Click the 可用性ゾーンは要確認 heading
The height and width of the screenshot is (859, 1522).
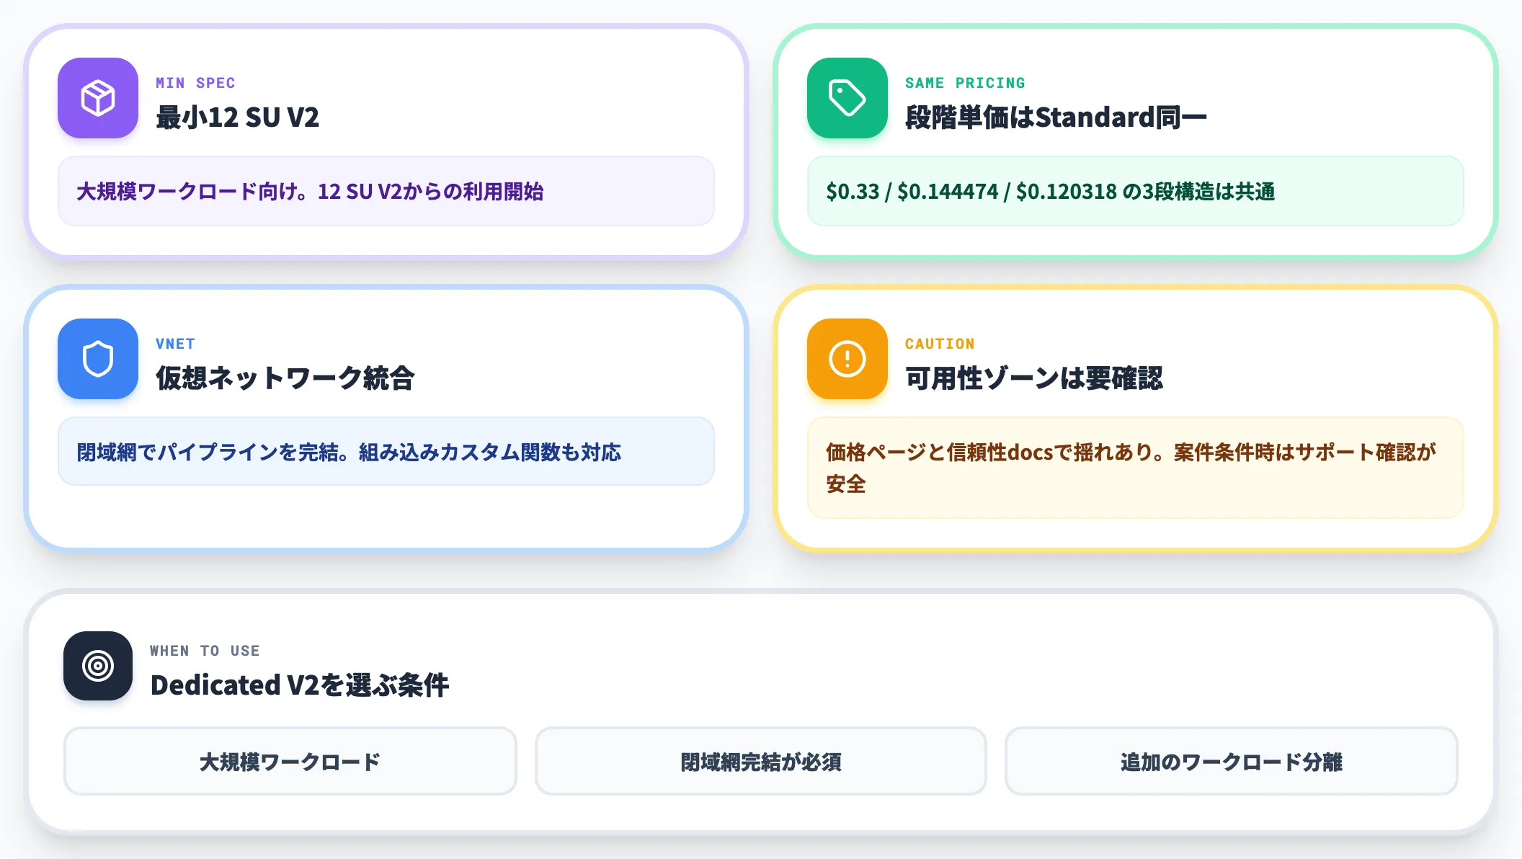(x=1034, y=378)
